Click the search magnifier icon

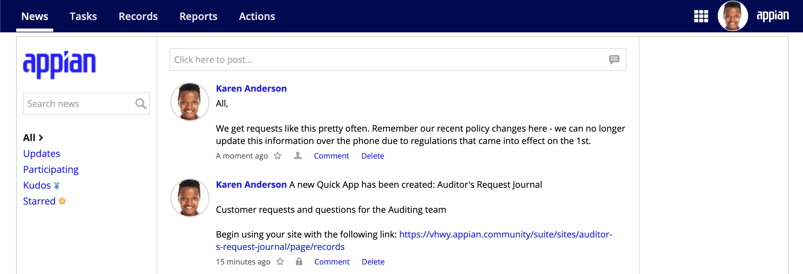click(x=141, y=103)
